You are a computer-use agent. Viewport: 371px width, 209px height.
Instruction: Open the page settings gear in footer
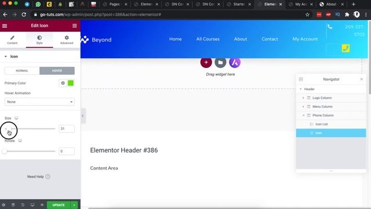coord(3,205)
